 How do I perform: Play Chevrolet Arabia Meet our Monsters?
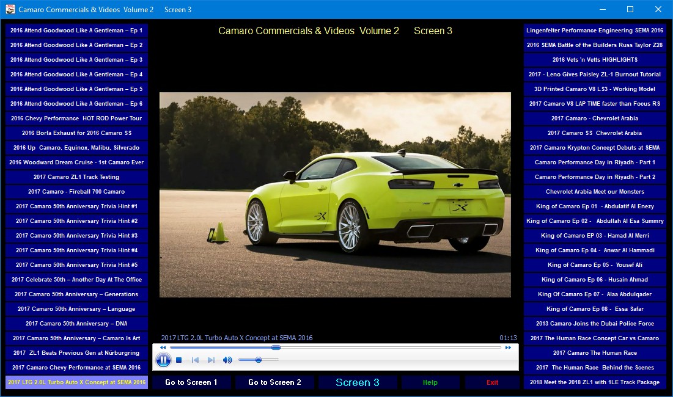coord(595,192)
